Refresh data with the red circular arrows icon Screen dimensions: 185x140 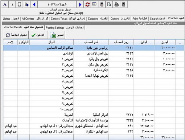point(87,4)
